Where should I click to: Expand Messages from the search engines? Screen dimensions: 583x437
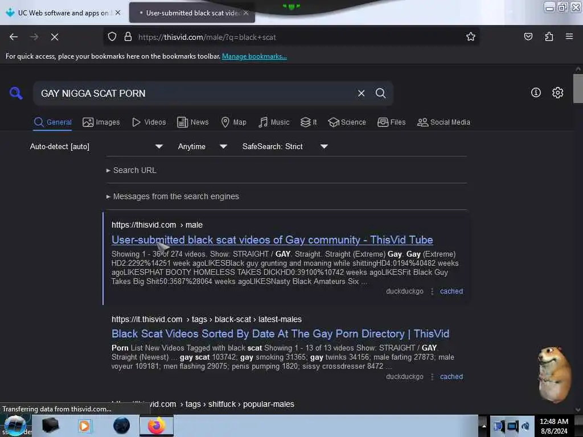tap(173, 196)
